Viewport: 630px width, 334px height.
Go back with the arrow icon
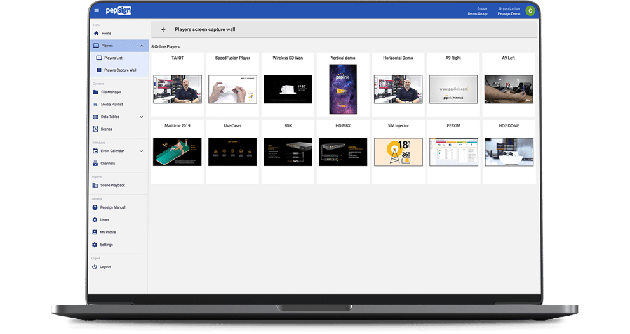click(x=163, y=29)
